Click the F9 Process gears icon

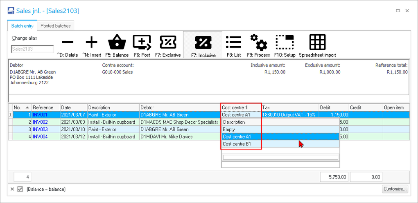coord(258,42)
